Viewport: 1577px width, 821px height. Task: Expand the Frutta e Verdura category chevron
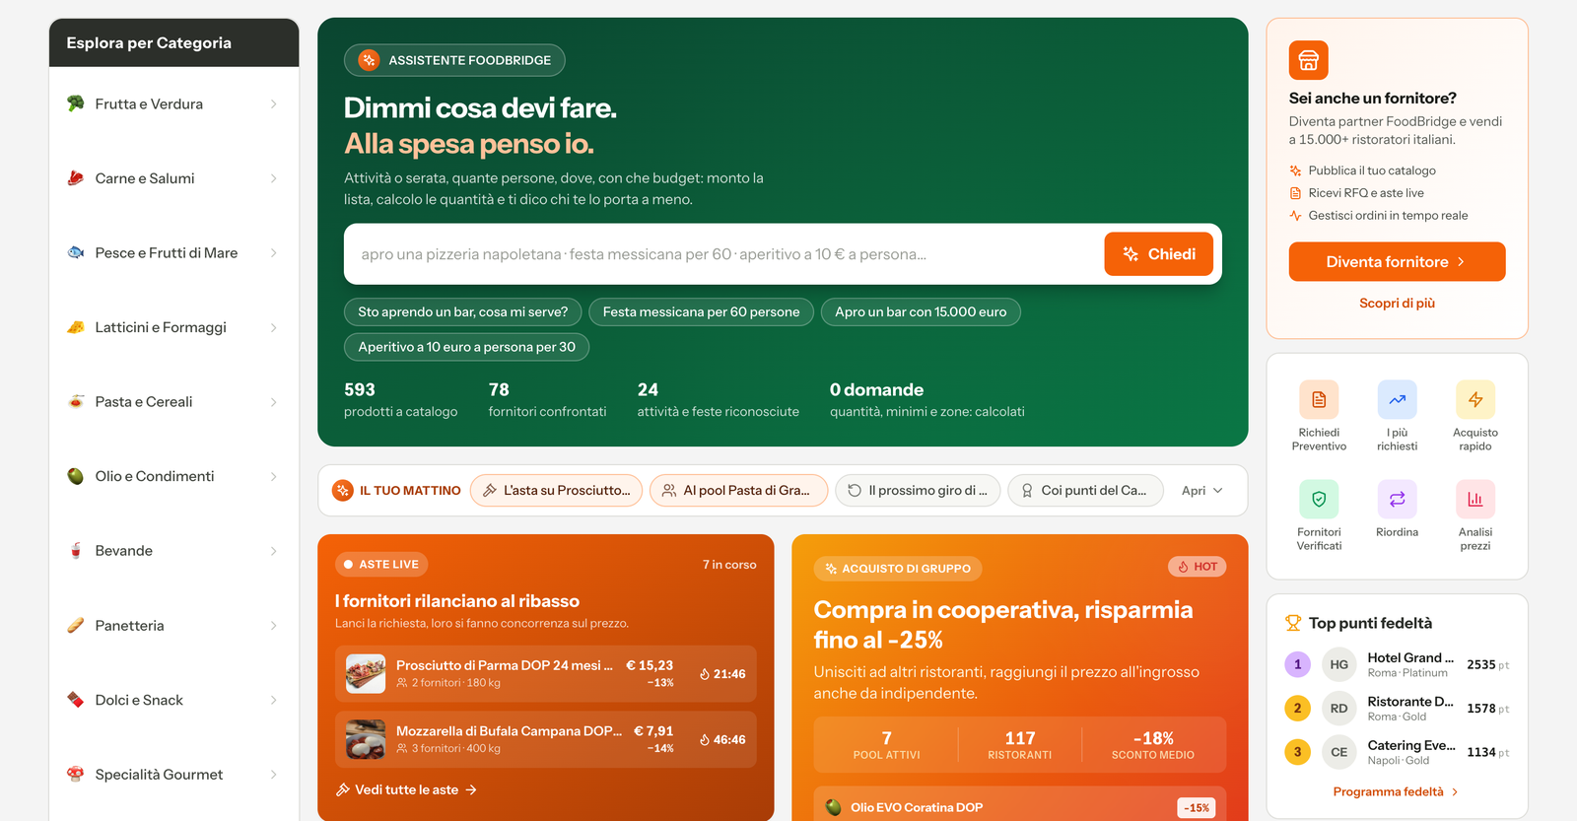point(273,104)
